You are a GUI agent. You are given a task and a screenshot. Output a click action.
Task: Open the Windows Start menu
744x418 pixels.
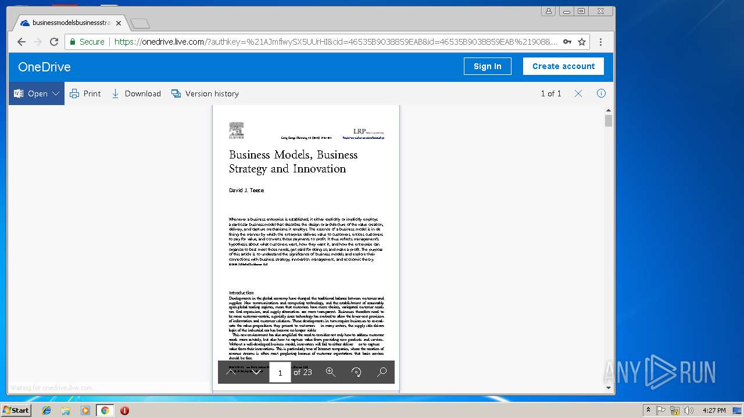[16, 410]
